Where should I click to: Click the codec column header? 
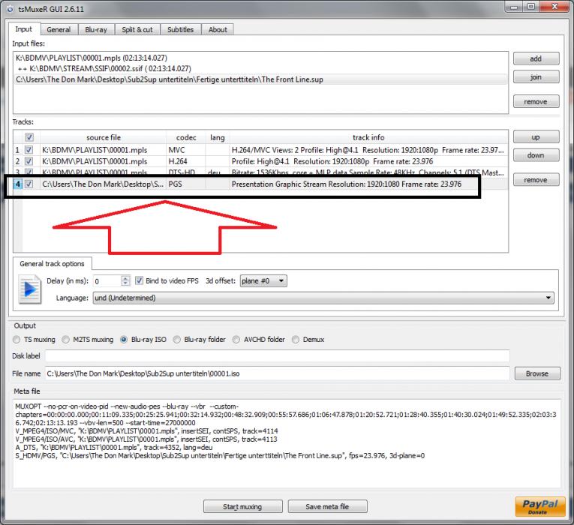click(x=186, y=137)
